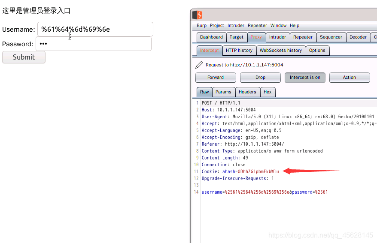Click the Password input field
Image resolution: width=377 pixels, height=243 pixels.
(x=94, y=44)
